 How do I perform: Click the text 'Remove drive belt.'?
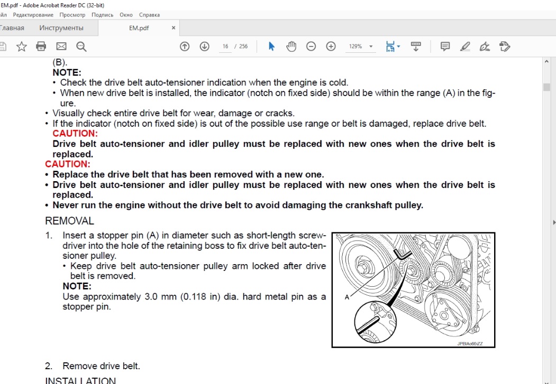[102, 366]
